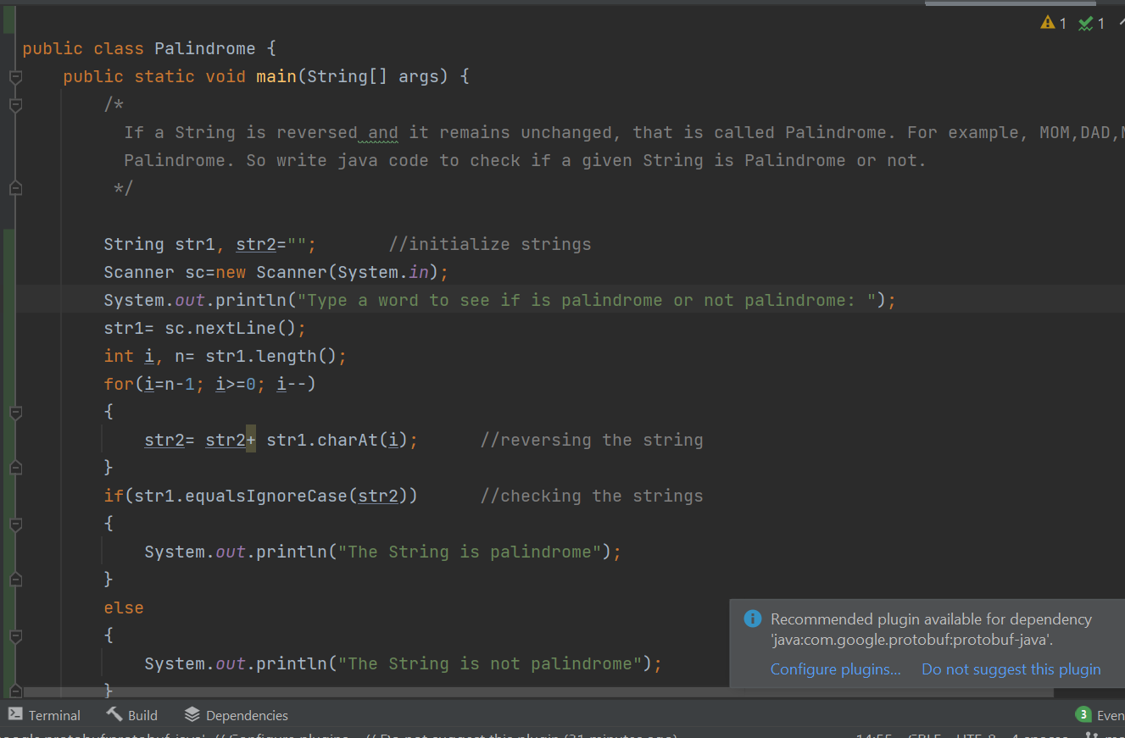Click the green inspections checkmark icon
The image size is (1125, 738).
pyautogui.click(x=1085, y=23)
